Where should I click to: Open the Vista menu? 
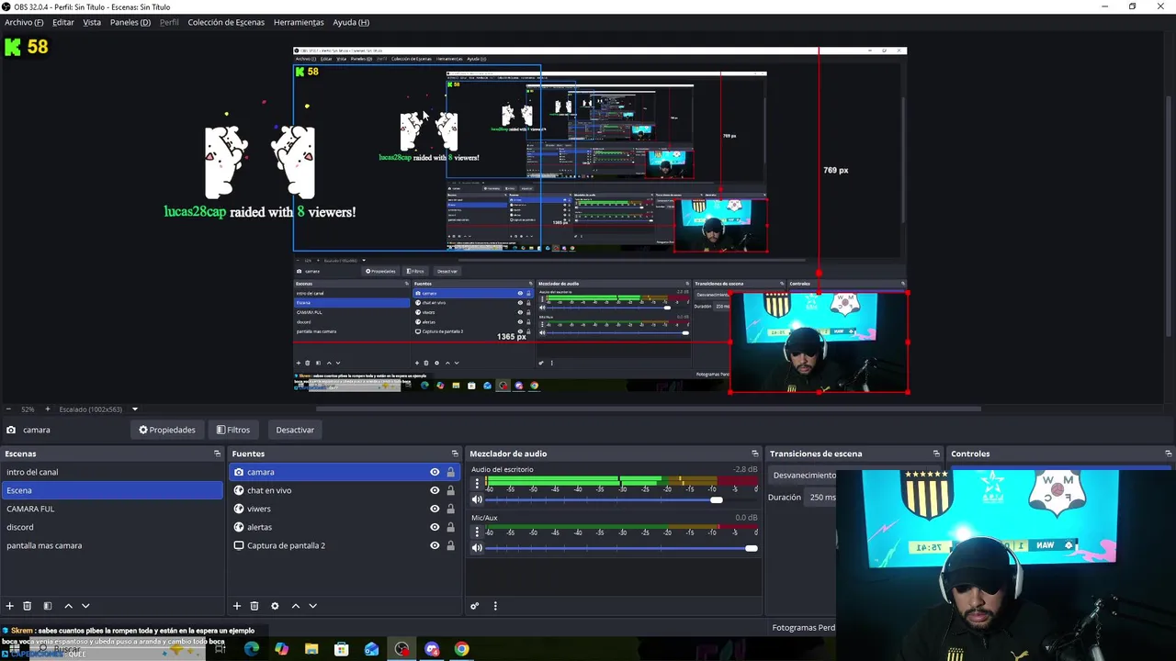(92, 22)
